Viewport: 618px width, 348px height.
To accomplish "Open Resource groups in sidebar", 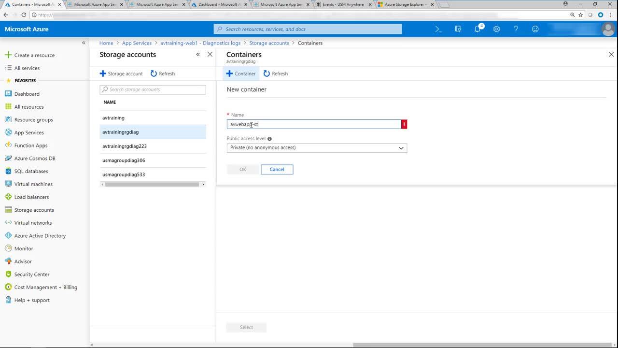I will click(x=33, y=120).
